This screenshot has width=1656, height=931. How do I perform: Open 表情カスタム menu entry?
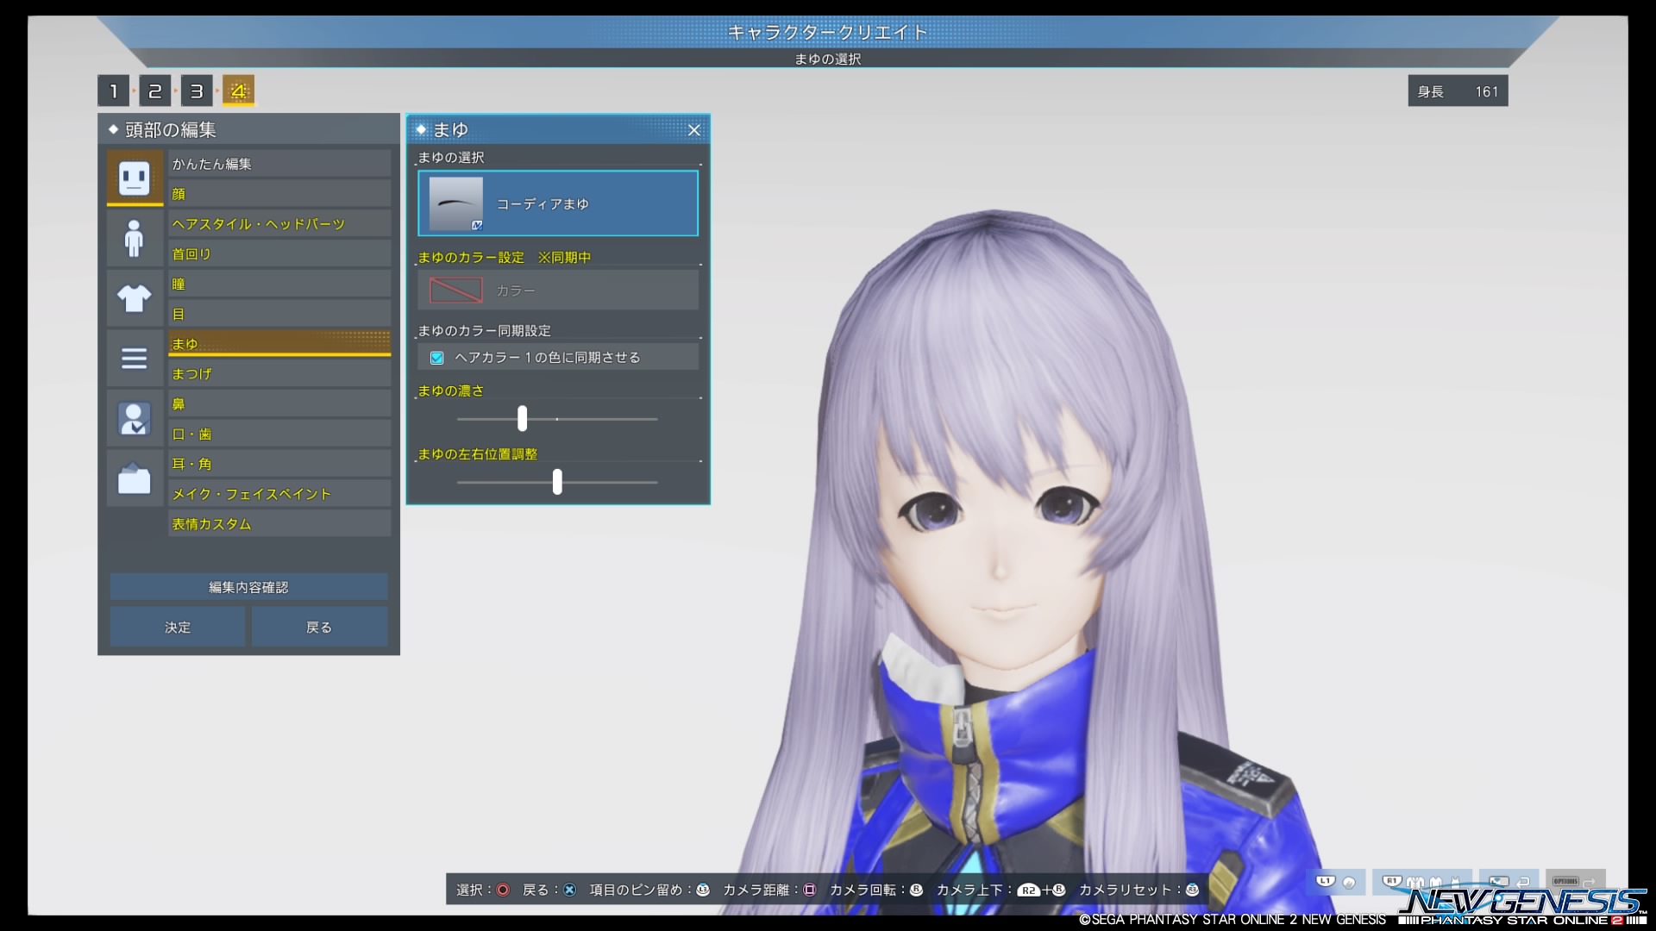point(279,524)
